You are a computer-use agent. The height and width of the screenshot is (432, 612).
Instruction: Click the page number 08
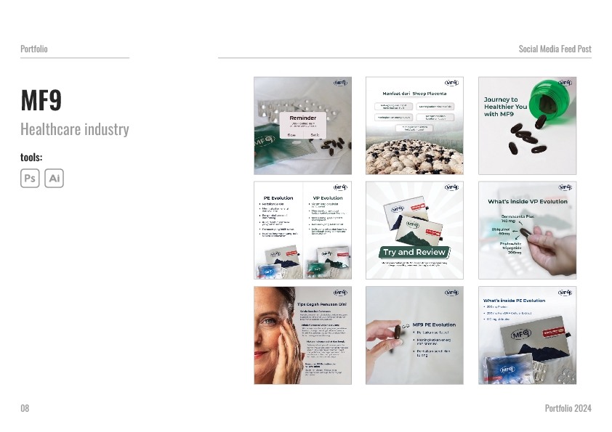click(25, 408)
